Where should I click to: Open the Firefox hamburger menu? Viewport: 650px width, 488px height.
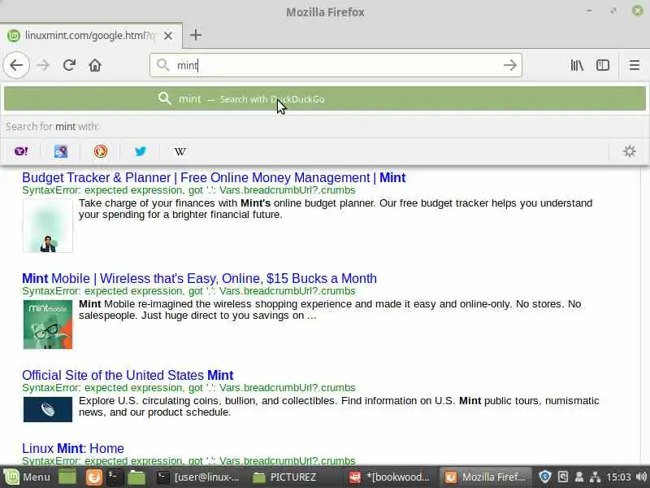(635, 65)
